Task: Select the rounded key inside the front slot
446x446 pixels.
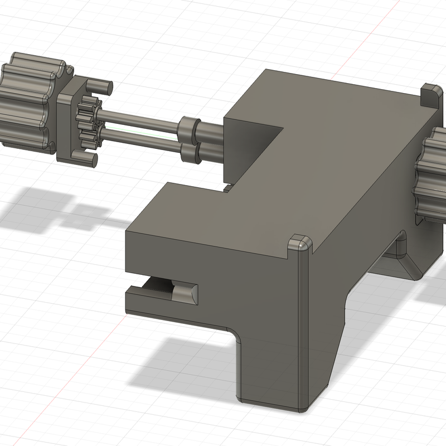Action: [185, 293]
